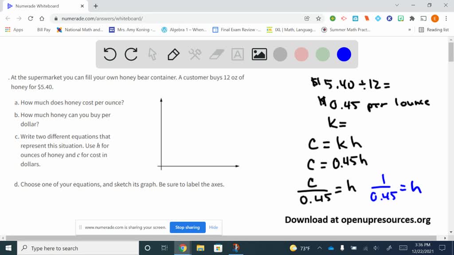Screen dimensions: 454x255
Task: Open the hammer and wrench tools
Action: (x=195, y=54)
